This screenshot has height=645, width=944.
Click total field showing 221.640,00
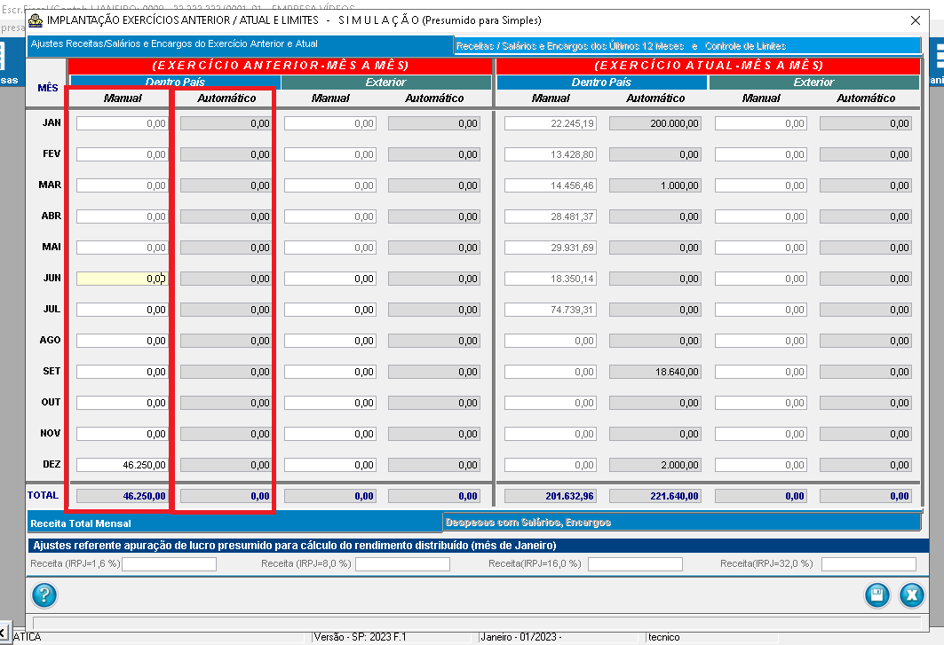point(655,496)
